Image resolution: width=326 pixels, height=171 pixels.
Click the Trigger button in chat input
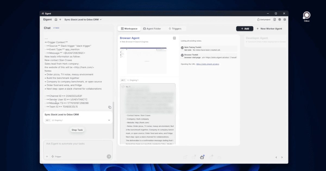56,156
